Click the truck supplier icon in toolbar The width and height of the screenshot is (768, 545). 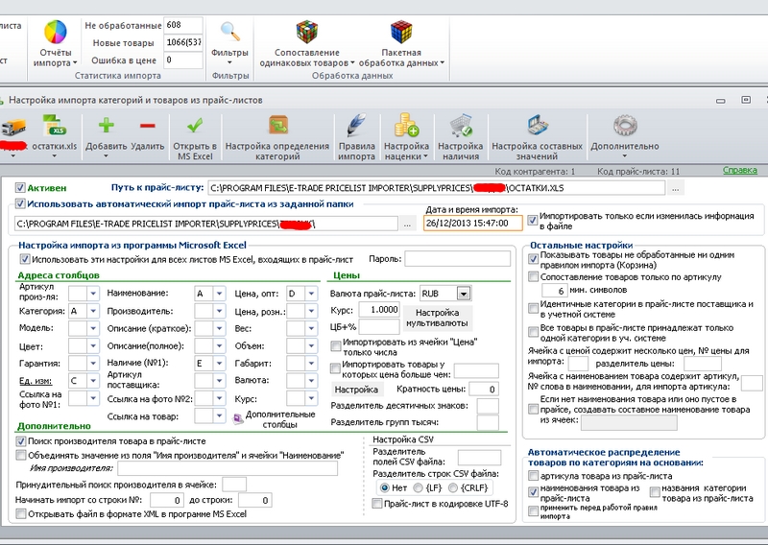[13, 128]
